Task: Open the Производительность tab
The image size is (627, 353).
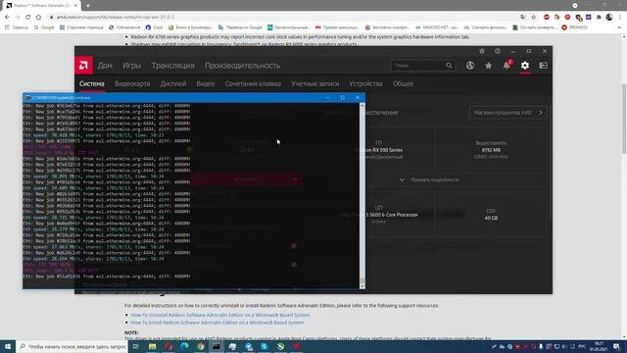Action: (x=242, y=66)
